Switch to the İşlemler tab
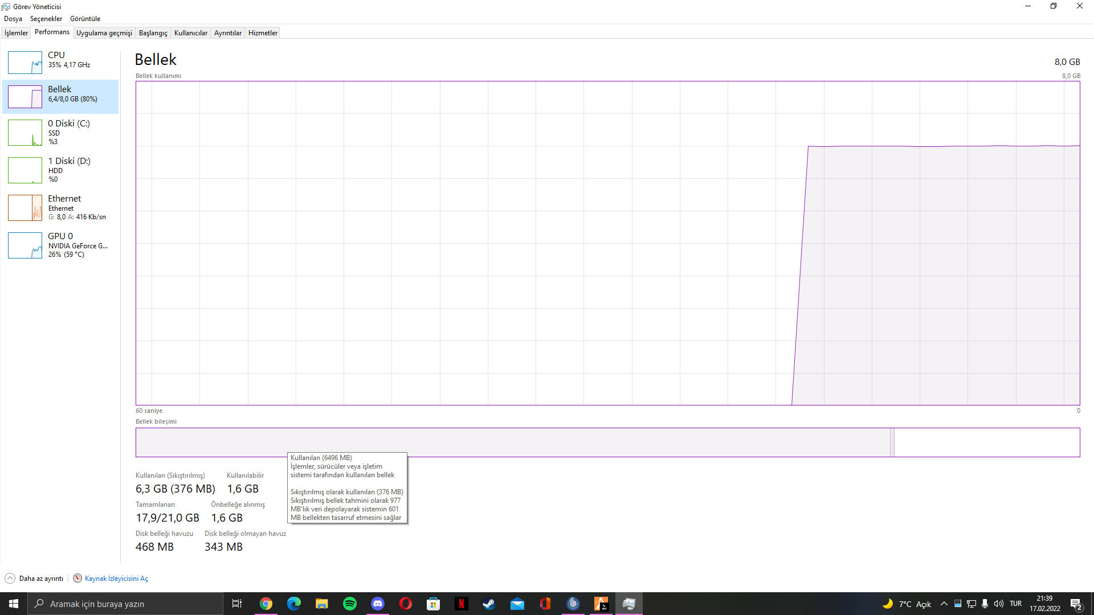The width and height of the screenshot is (1094, 615). [x=16, y=33]
